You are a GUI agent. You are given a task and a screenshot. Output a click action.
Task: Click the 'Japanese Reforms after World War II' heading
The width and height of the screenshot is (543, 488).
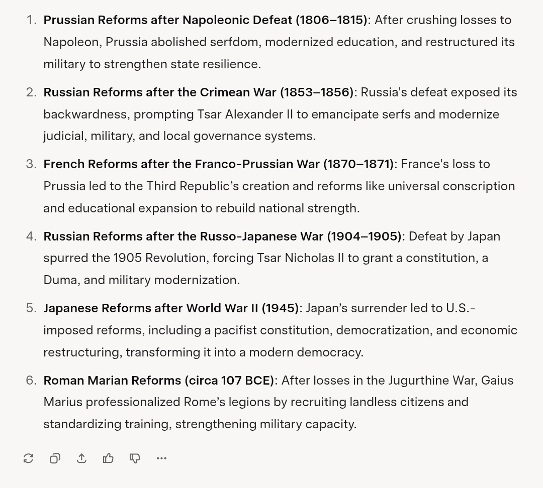(x=171, y=308)
